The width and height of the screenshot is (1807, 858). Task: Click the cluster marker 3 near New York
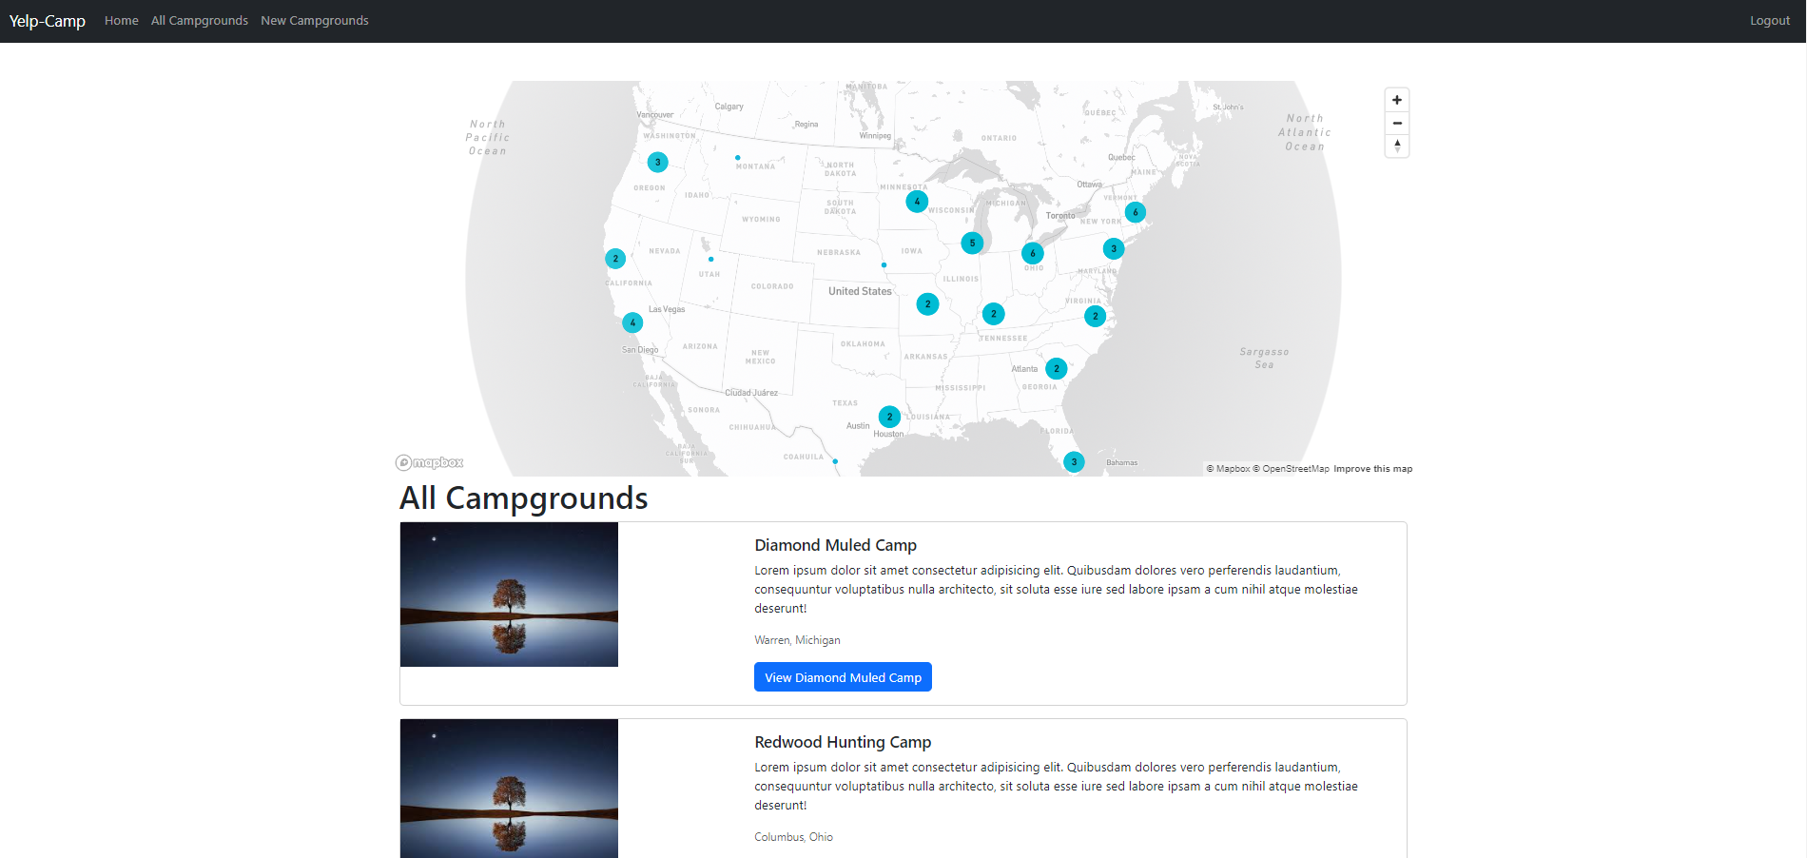[1114, 248]
